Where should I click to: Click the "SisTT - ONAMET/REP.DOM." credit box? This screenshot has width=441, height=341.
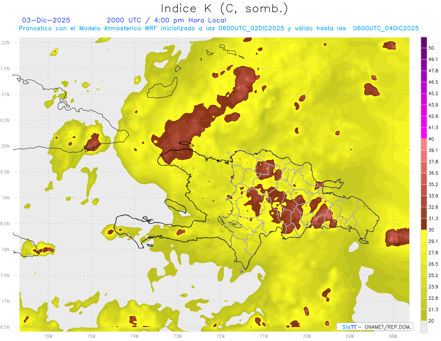coord(375,327)
